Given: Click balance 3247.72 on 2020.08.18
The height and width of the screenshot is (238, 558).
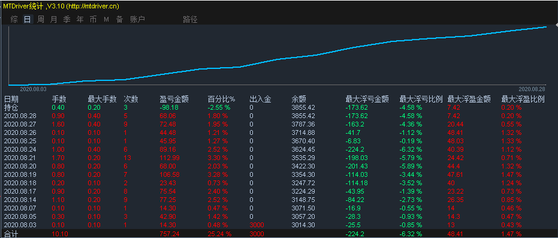Looking at the screenshot, I should click(x=303, y=183).
